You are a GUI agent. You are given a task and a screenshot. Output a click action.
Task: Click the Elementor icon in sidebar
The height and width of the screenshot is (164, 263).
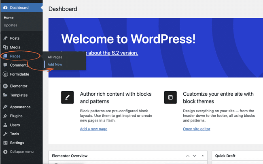click(x=5, y=86)
